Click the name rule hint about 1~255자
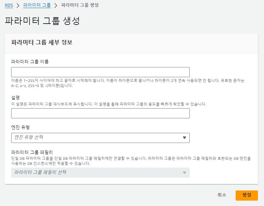264x206 pixels. tap(128, 83)
